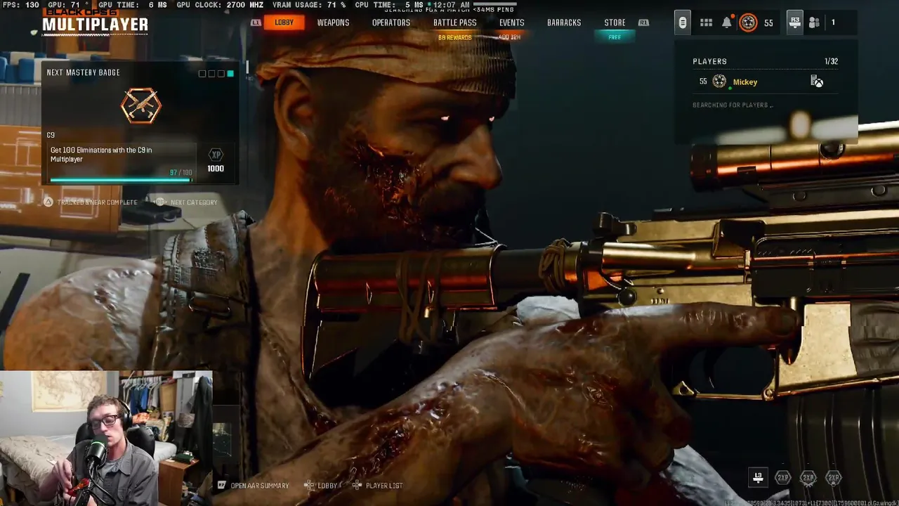The height and width of the screenshot is (506, 899).
Task: Click the C9 elimination progress bar
Action: (x=121, y=180)
